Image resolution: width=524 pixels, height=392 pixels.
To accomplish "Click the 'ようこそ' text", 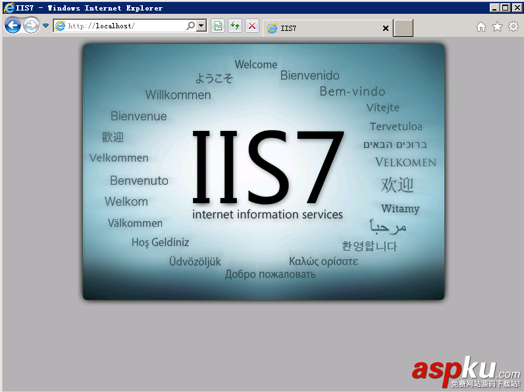I will tap(214, 78).
